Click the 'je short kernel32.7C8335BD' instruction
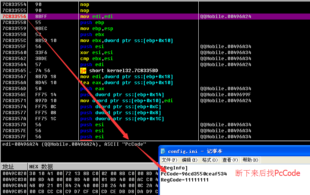Viewport: 310px width, 195px height. pyautogui.click(x=119, y=71)
